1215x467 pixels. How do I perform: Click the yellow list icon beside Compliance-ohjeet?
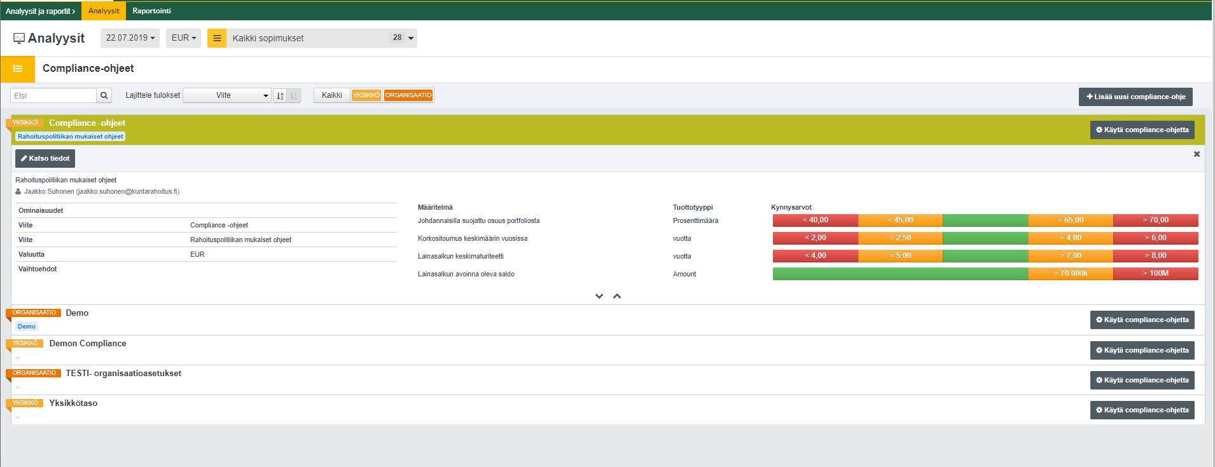(x=18, y=69)
